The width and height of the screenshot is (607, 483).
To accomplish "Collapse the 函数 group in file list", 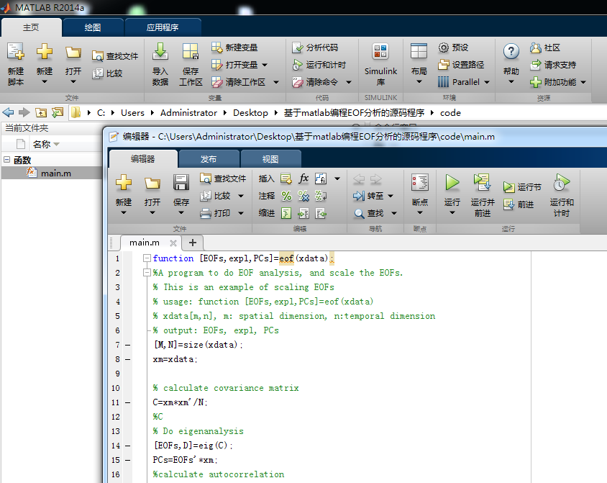I will tap(7, 159).
